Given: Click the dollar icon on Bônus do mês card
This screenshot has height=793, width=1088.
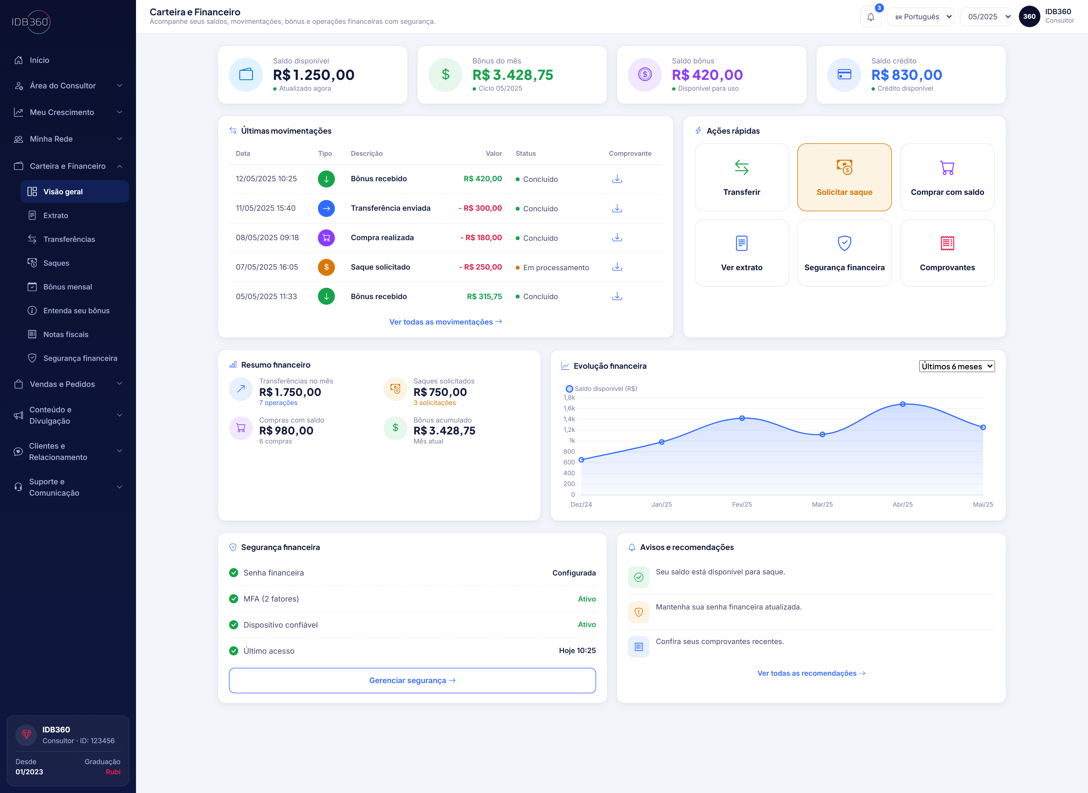Looking at the screenshot, I should (x=445, y=74).
